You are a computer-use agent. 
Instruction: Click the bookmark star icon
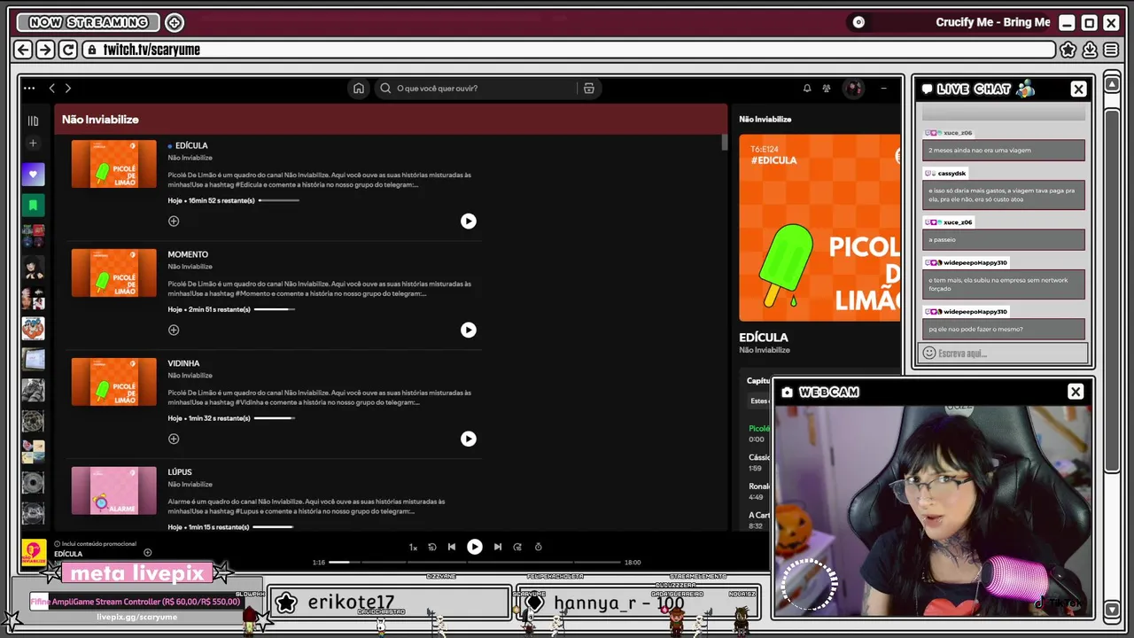1068,50
